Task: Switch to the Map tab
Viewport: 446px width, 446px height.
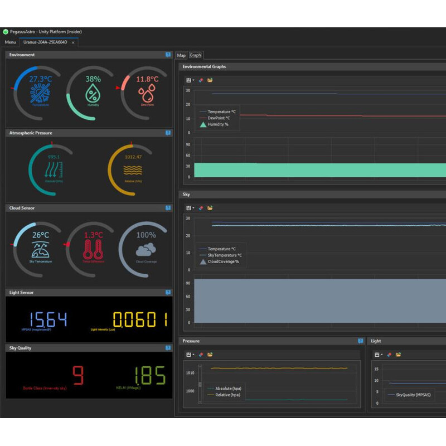Action: click(x=181, y=55)
